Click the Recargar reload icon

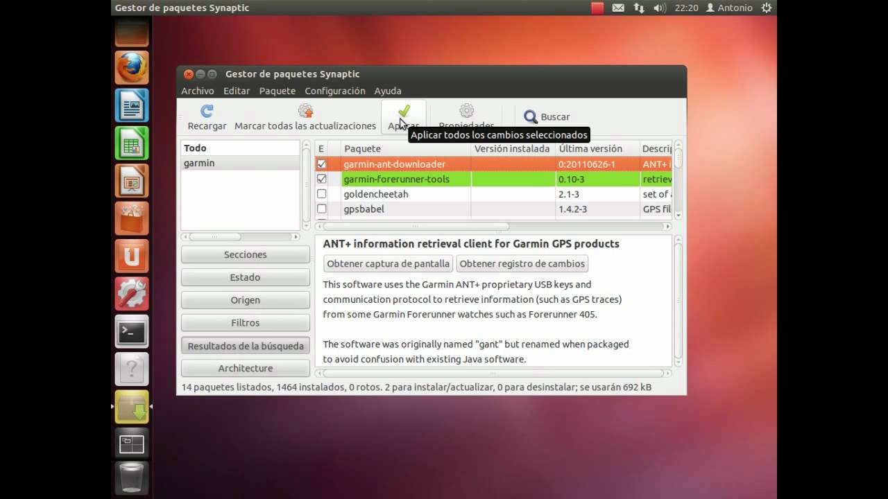pos(207,111)
